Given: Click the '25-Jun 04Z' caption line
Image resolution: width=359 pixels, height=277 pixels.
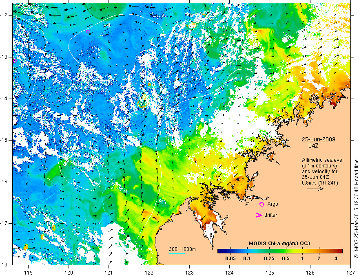Looking at the screenshot, I should (315, 177).
